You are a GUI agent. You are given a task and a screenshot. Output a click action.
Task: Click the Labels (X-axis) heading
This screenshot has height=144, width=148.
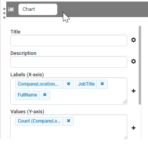click(x=27, y=75)
